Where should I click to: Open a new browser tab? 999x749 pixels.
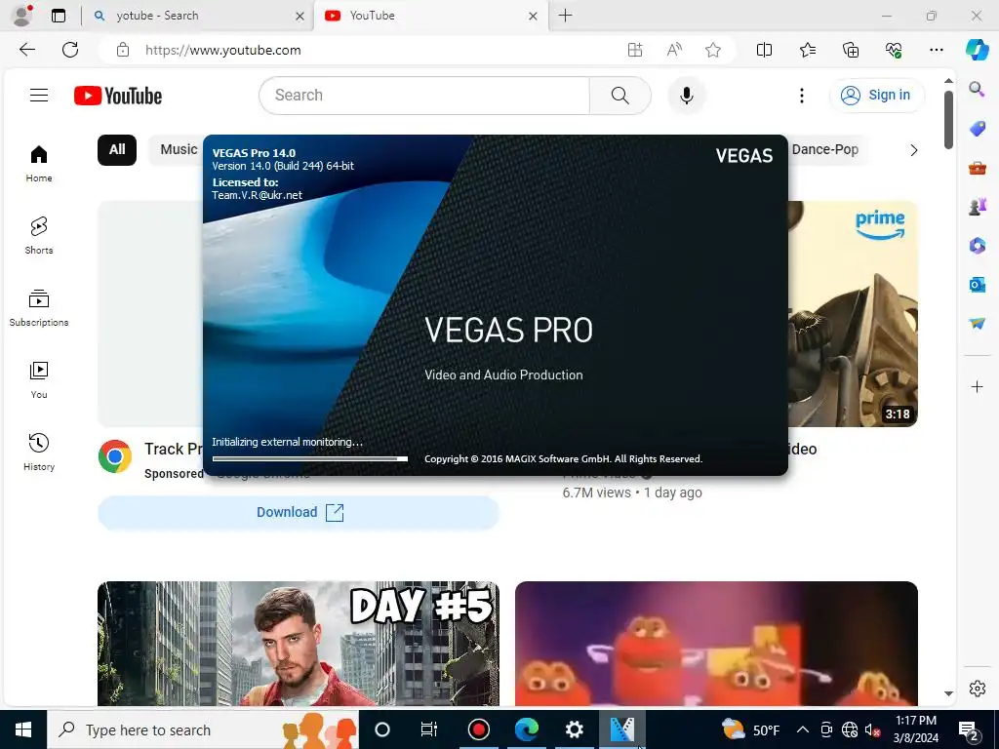coord(565,16)
